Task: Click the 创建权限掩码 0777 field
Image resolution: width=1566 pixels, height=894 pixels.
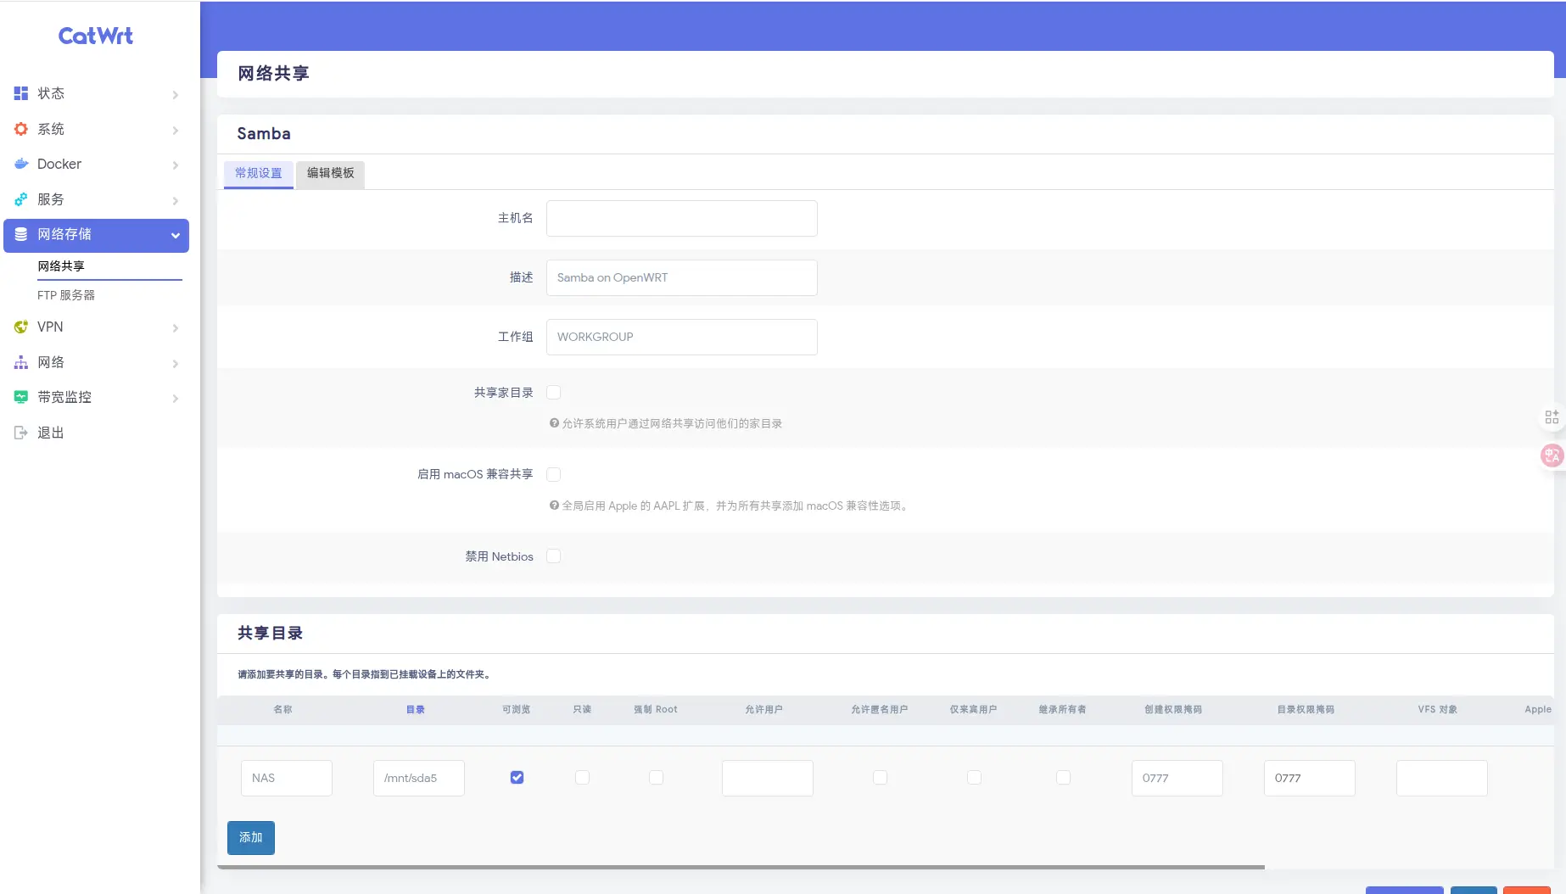Action: click(x=1177, y=778)
